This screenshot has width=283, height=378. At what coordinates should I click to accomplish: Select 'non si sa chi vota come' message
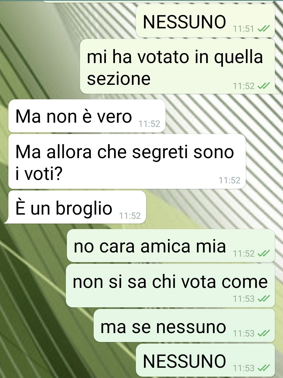pyautogui.click(x=170, y=286)
